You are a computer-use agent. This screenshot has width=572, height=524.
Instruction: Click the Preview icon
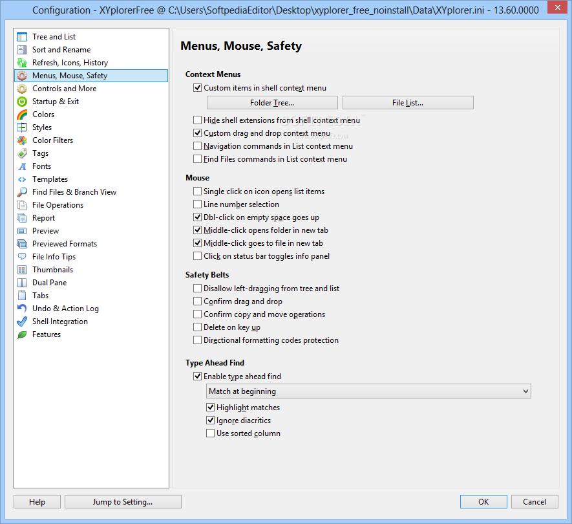[22, 231]
